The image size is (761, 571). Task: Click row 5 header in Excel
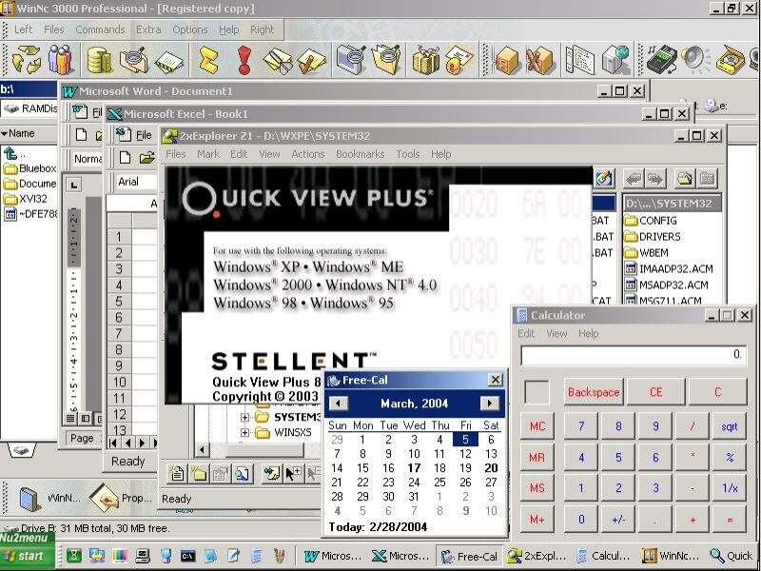tap(119, 302)
